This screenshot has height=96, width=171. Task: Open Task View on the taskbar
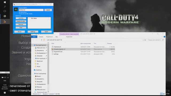click(5, 11)
